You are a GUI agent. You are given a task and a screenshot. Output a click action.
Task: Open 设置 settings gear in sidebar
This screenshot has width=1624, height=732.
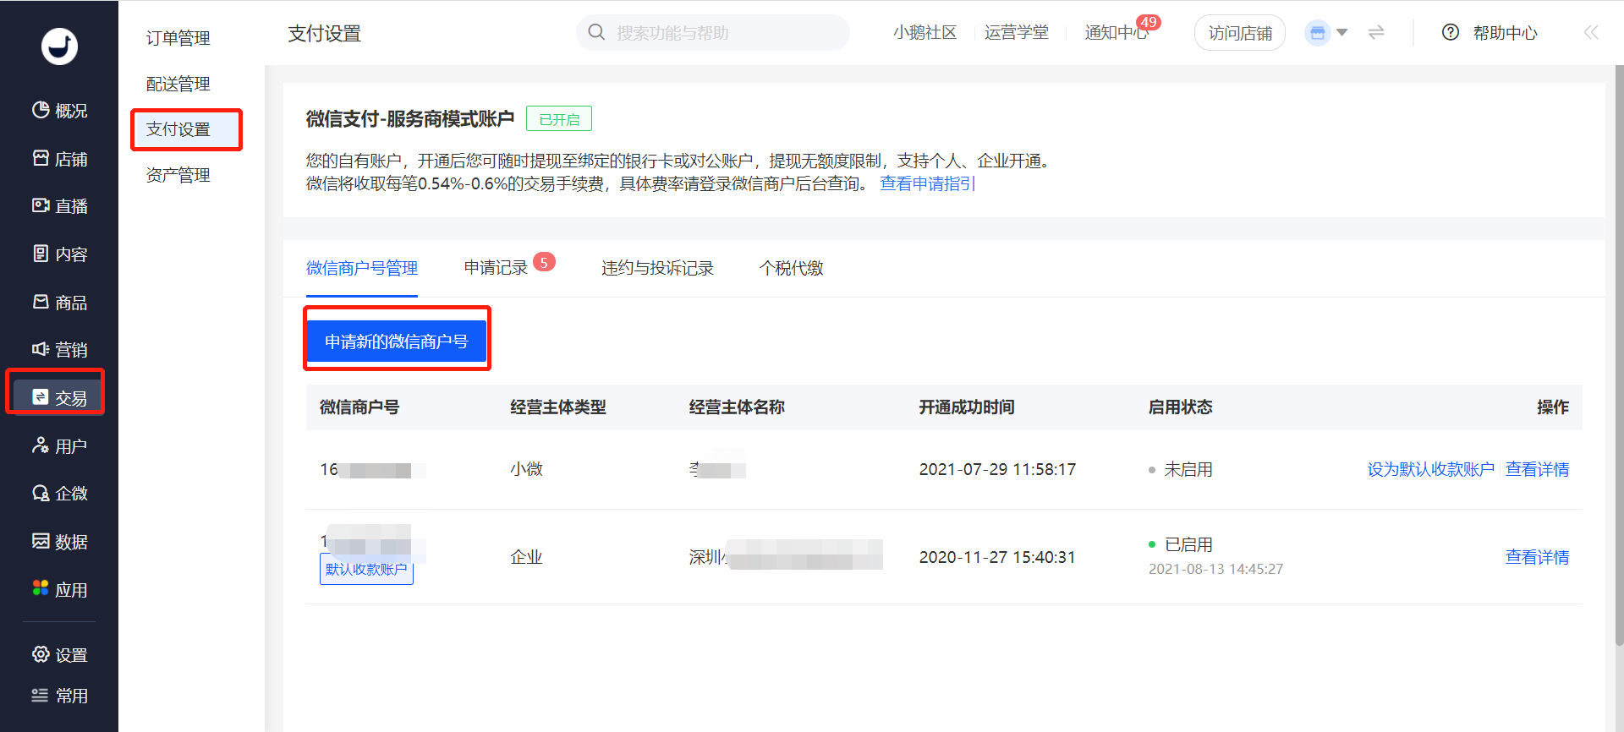(41, 654)
